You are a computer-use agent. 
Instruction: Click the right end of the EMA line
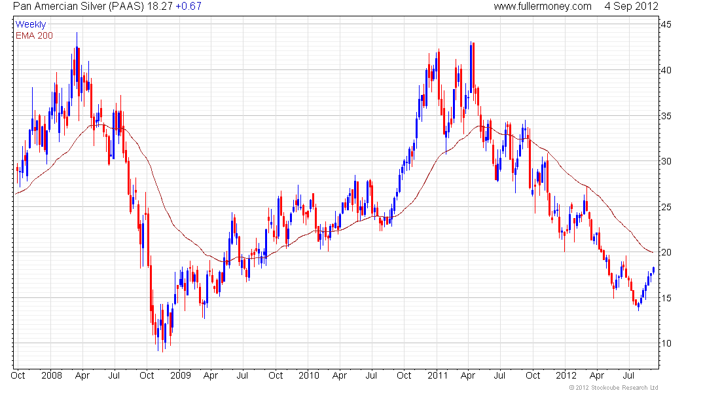point(653,252)
